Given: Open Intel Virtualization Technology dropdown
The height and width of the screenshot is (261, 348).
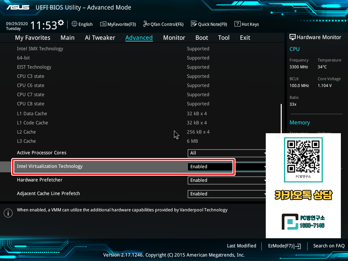Looking at the screenshot, I should tap(227, 167).
